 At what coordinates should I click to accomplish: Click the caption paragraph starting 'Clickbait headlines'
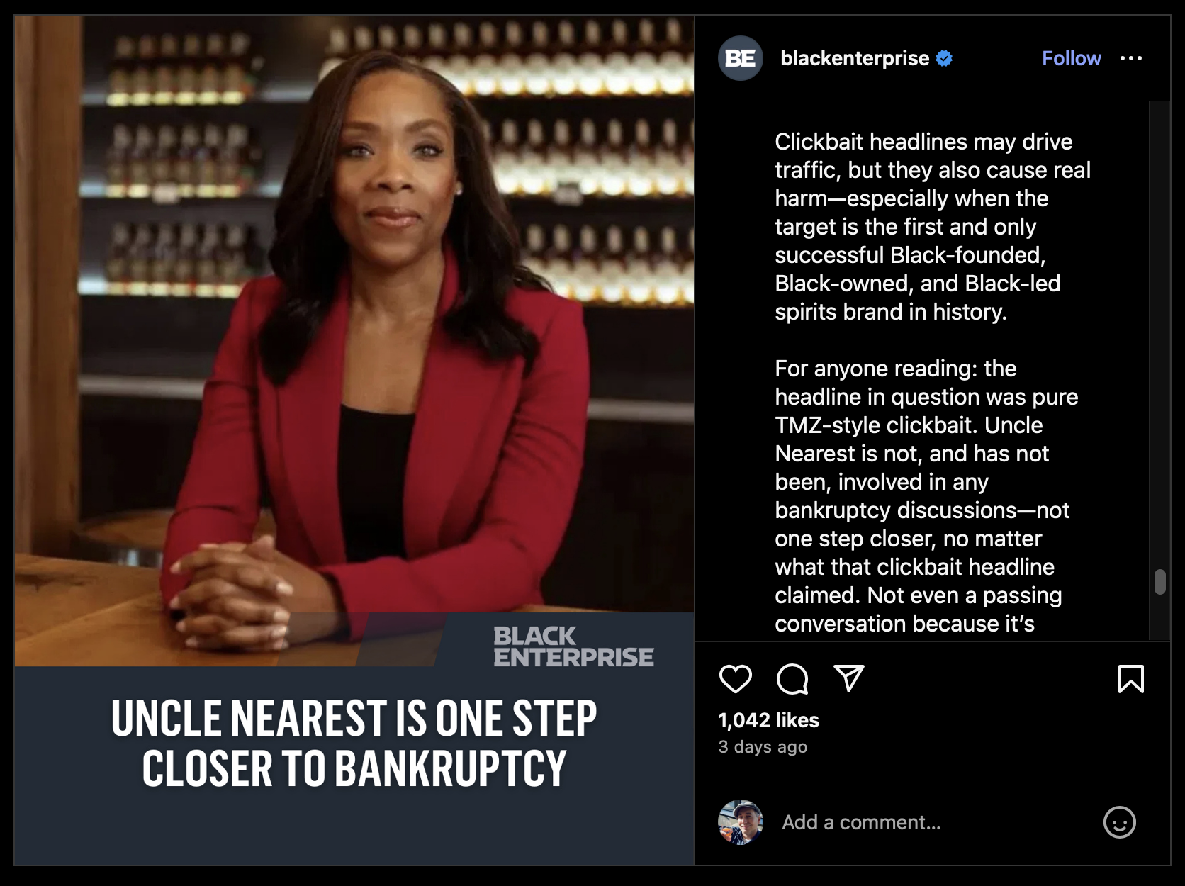pyautogui.click(x=932, y=227)
